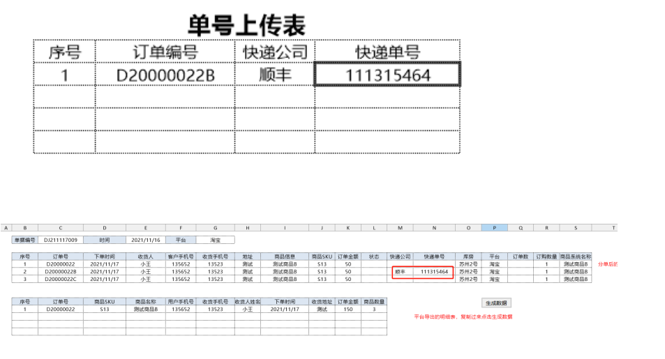Click 111315464 inside the red-outlined spreadsheet box
This screenshot has width=665, height=359.
pyautogui.click(x=434, y=272)
